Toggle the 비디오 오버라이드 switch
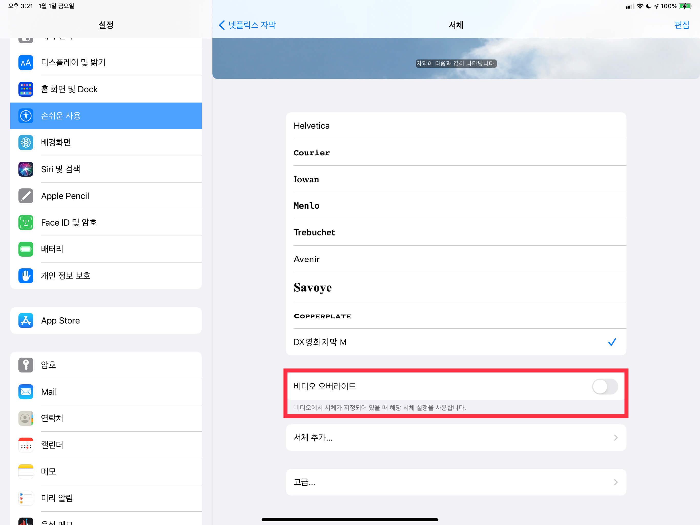 tap(604, 386)
